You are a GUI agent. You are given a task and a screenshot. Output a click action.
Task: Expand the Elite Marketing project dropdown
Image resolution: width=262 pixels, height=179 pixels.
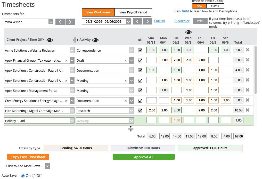click(72, 110)
